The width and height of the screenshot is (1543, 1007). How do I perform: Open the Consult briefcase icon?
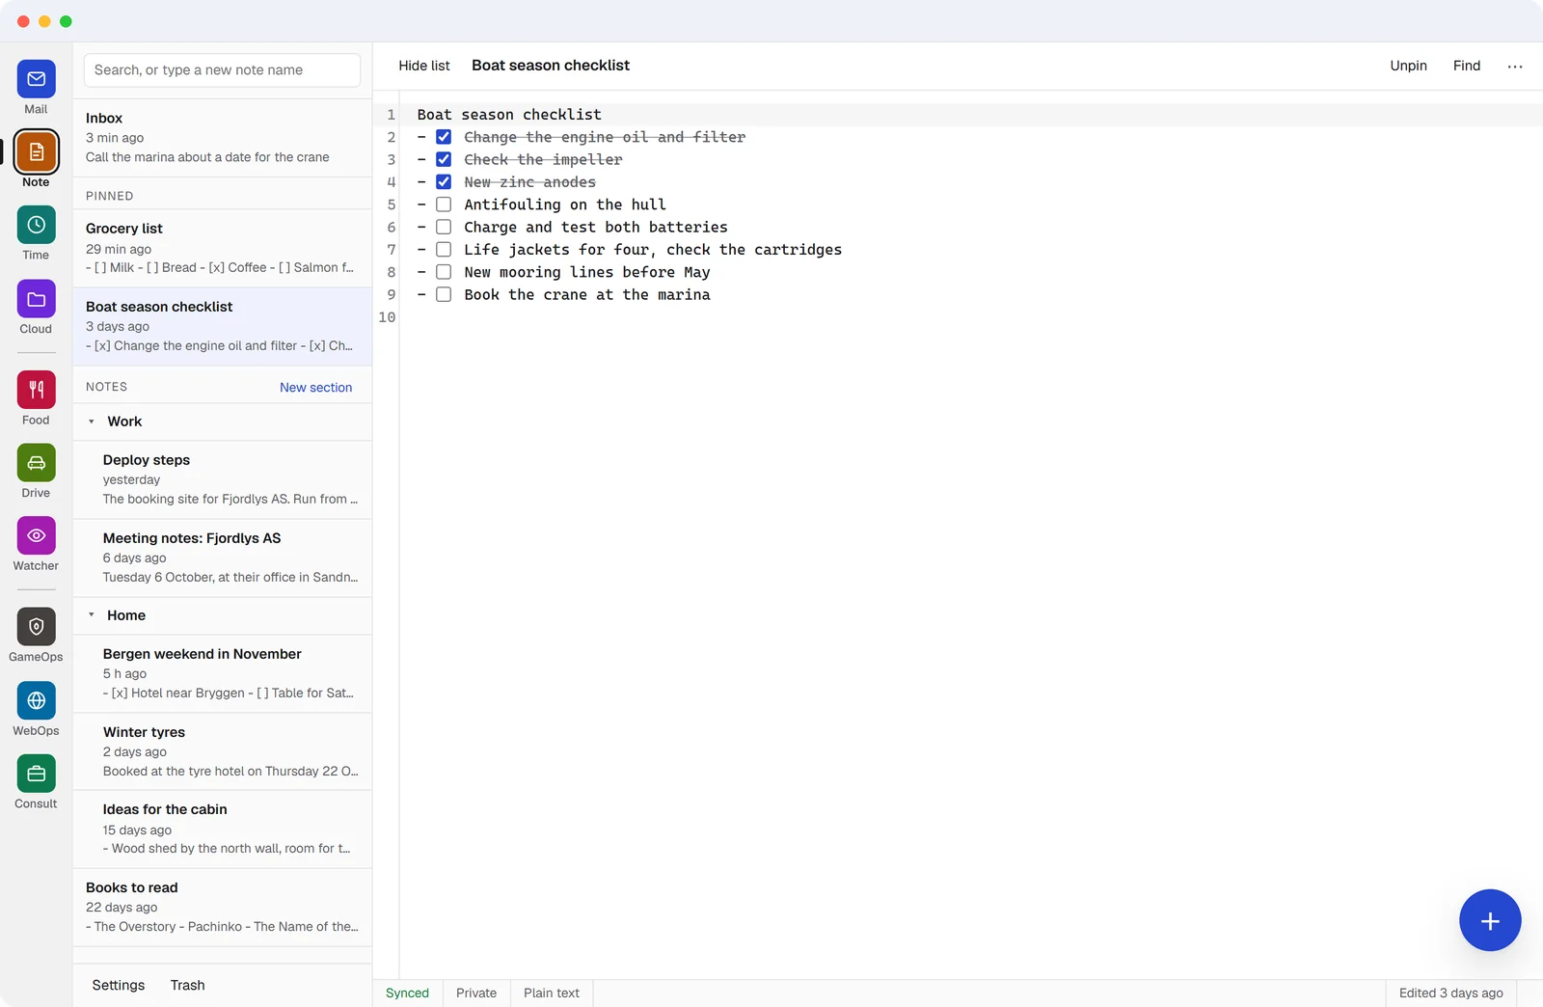36,774
